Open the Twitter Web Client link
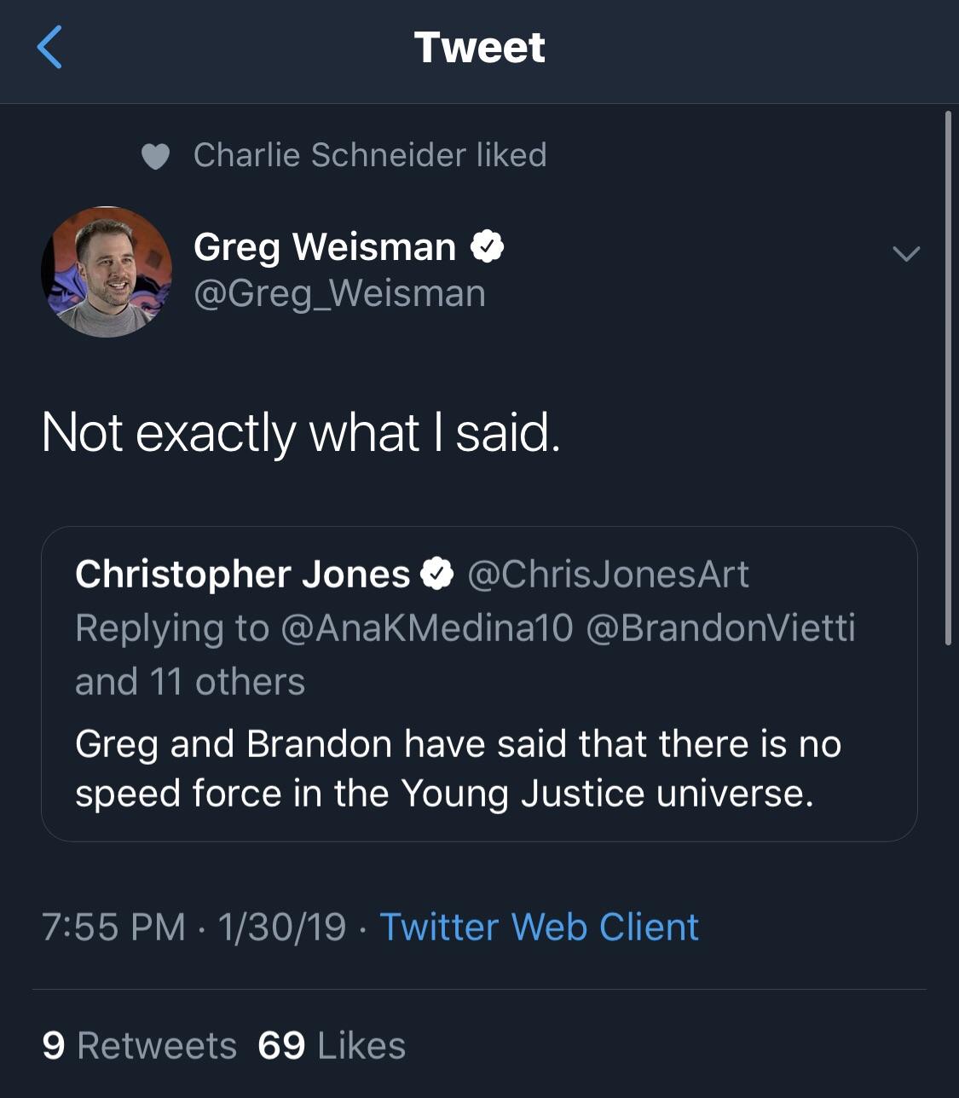959x1098 pixels. (x=539, y=927)
